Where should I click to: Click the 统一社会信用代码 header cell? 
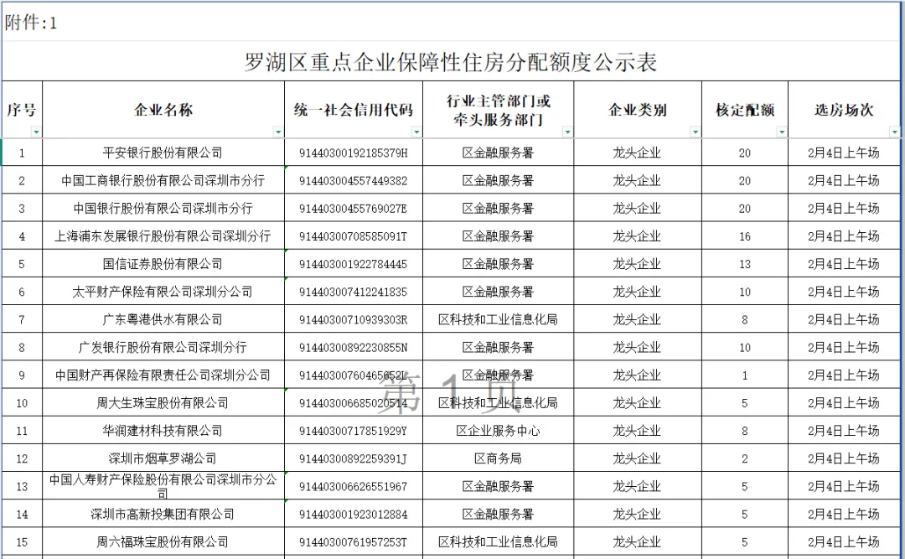354,110
